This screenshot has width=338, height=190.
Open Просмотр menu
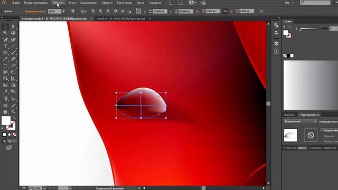(125, 3)
